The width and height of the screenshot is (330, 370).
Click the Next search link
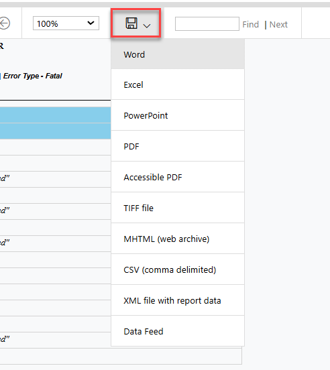[x=278, y=24]
